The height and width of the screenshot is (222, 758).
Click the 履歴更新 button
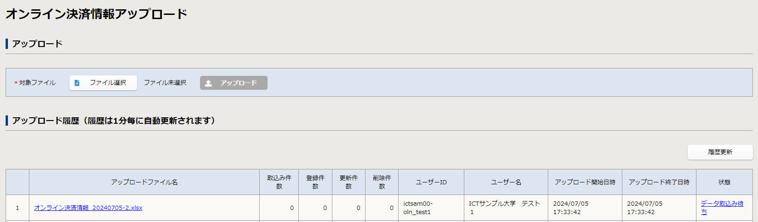pyautogui.click(x=720, y=152)
